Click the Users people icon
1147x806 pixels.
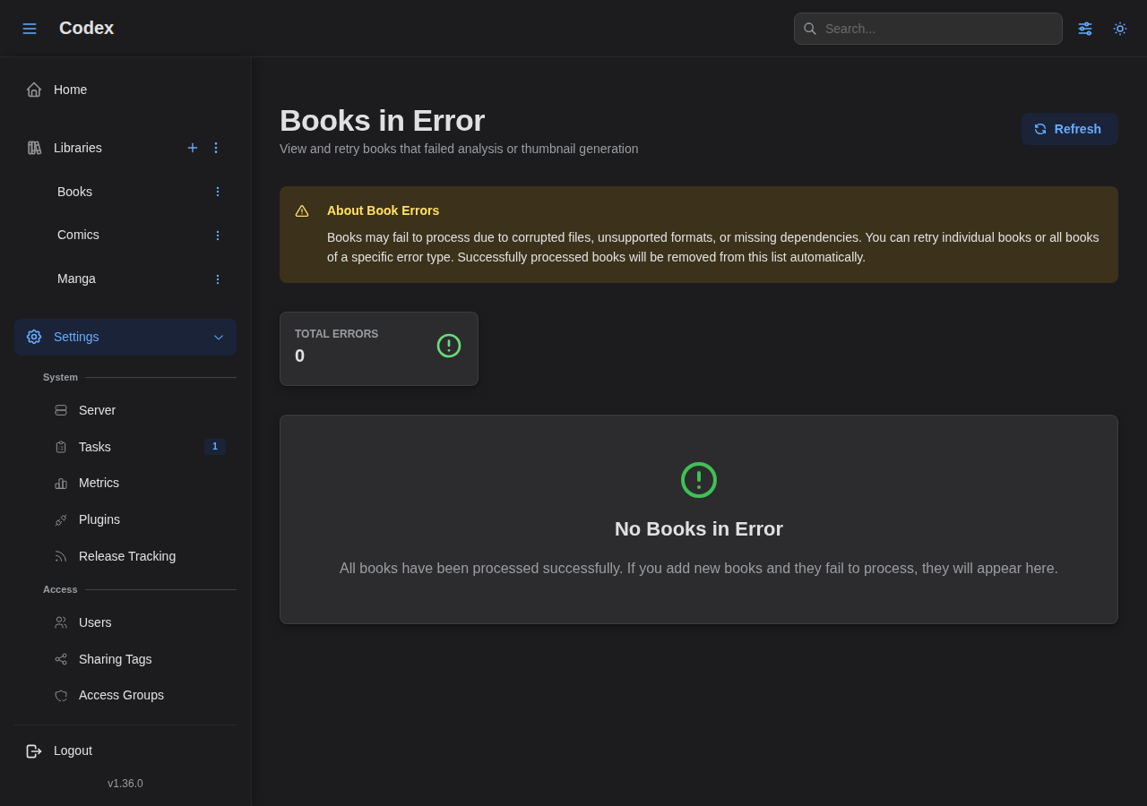(x=61, y=622)
